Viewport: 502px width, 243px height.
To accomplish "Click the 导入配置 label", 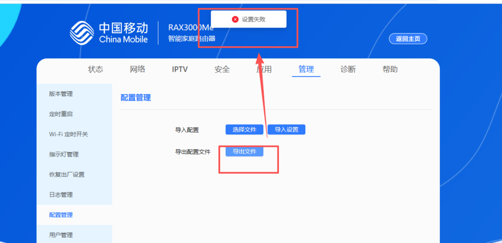I will pyautogui.click(x=187, y=130).
